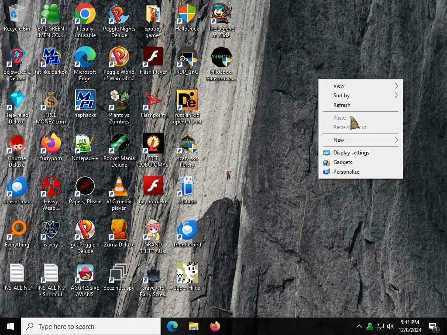Select the Recycle Bin desktop icon
447x335 pixels.
click(17, 18)
